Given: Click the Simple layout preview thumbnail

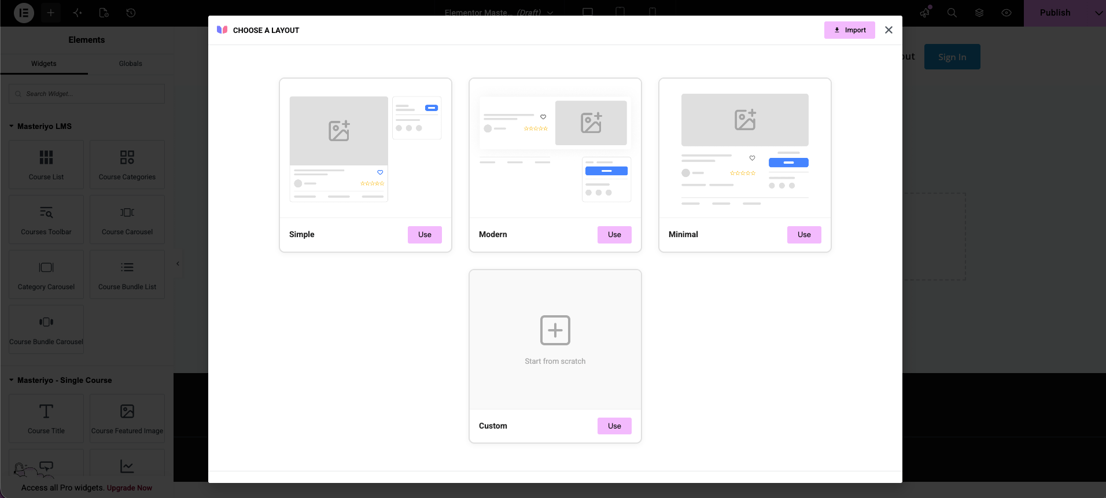Looking at the screenshot, I should click(366, 149).
